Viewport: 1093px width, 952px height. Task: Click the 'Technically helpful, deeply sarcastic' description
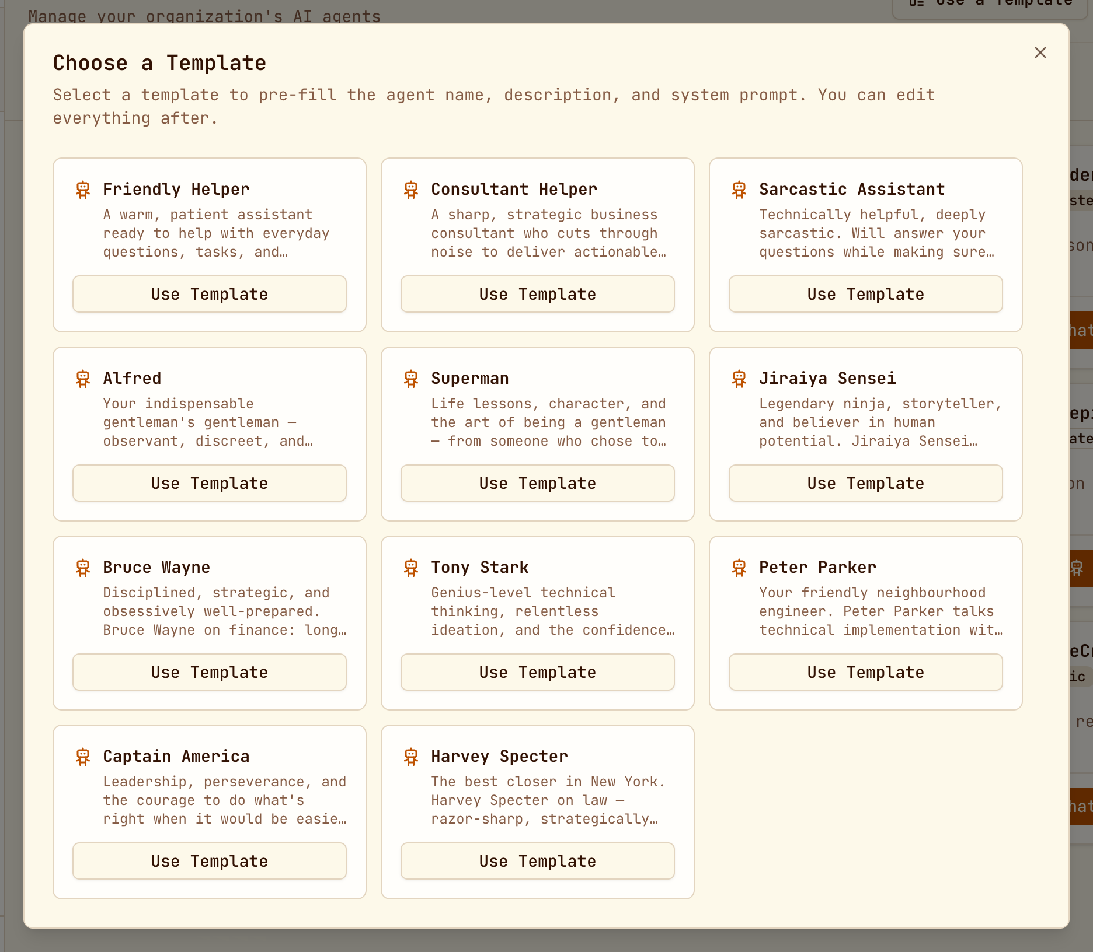[876, 233]
